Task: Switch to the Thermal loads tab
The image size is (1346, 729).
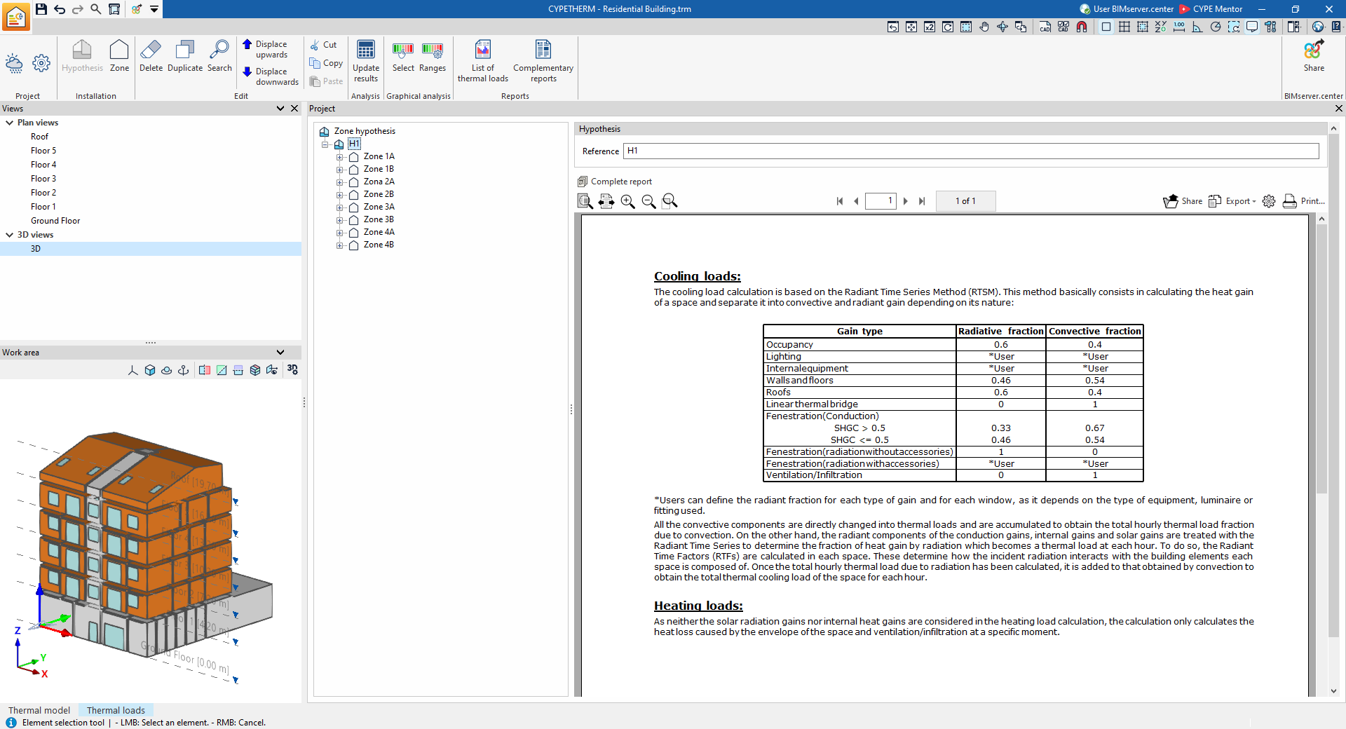Action: 116,710
